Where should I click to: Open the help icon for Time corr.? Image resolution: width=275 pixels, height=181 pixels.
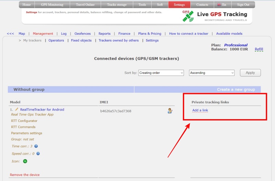[36, 146]
